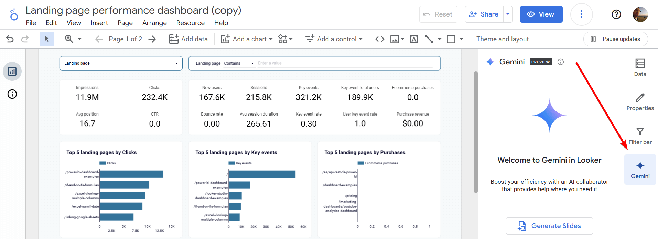Viewport: 658px width, 239px height.
Task: Open Google account profile picture
Action: (x=640, y=14)
